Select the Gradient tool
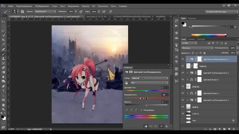Screen dimensions: 239x134 pyautogui.click(x=3, y=72)
